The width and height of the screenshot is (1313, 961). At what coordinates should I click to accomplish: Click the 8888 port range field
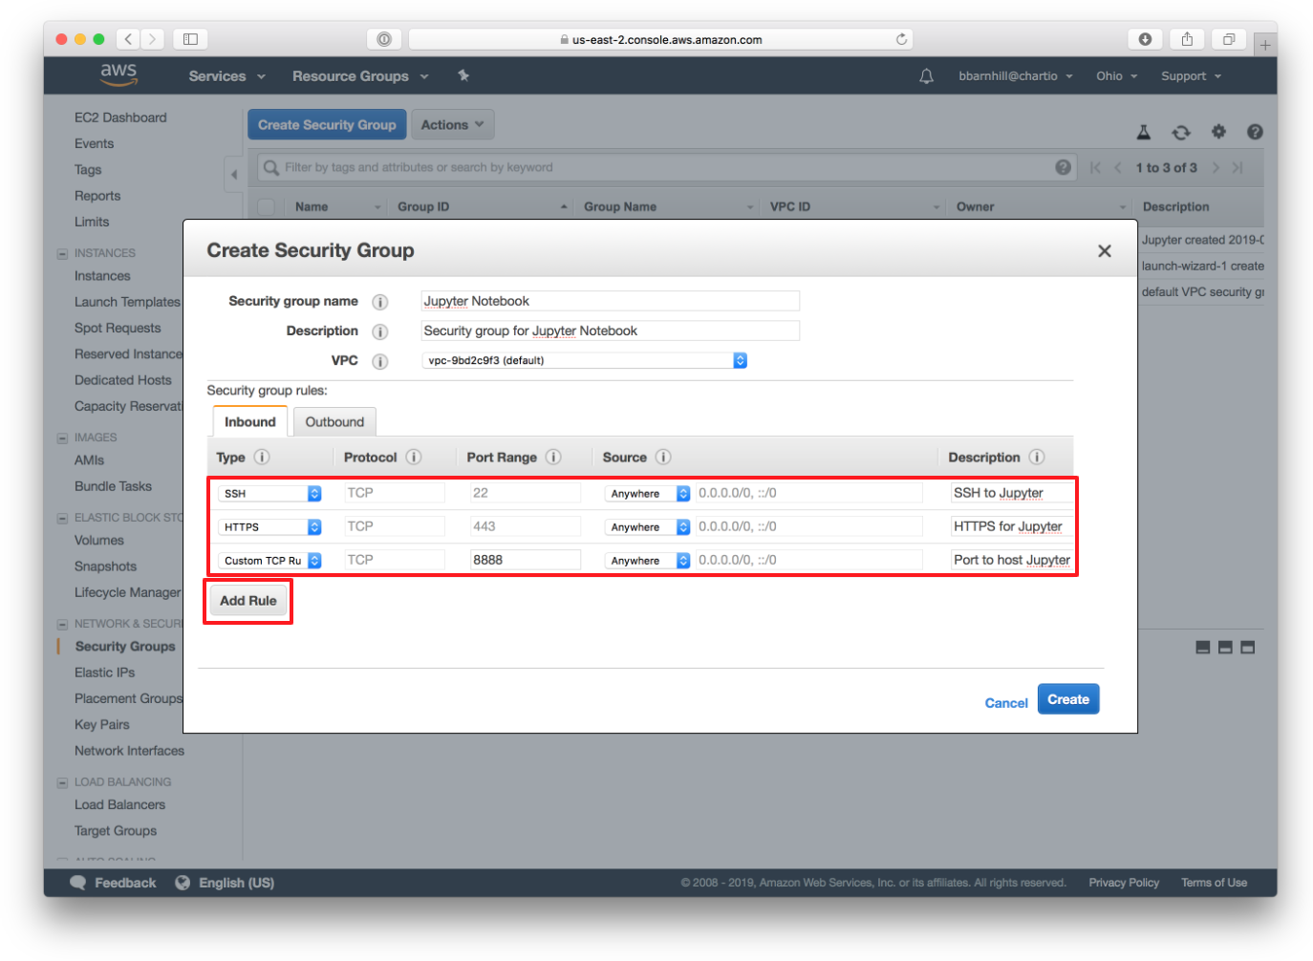pos(525,560)
